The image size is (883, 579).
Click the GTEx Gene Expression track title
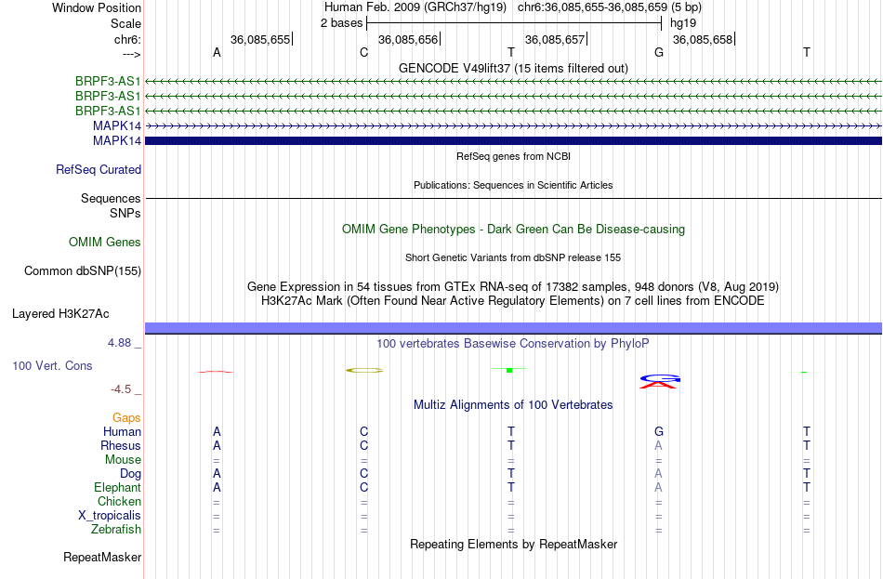[x=513, y=286]
